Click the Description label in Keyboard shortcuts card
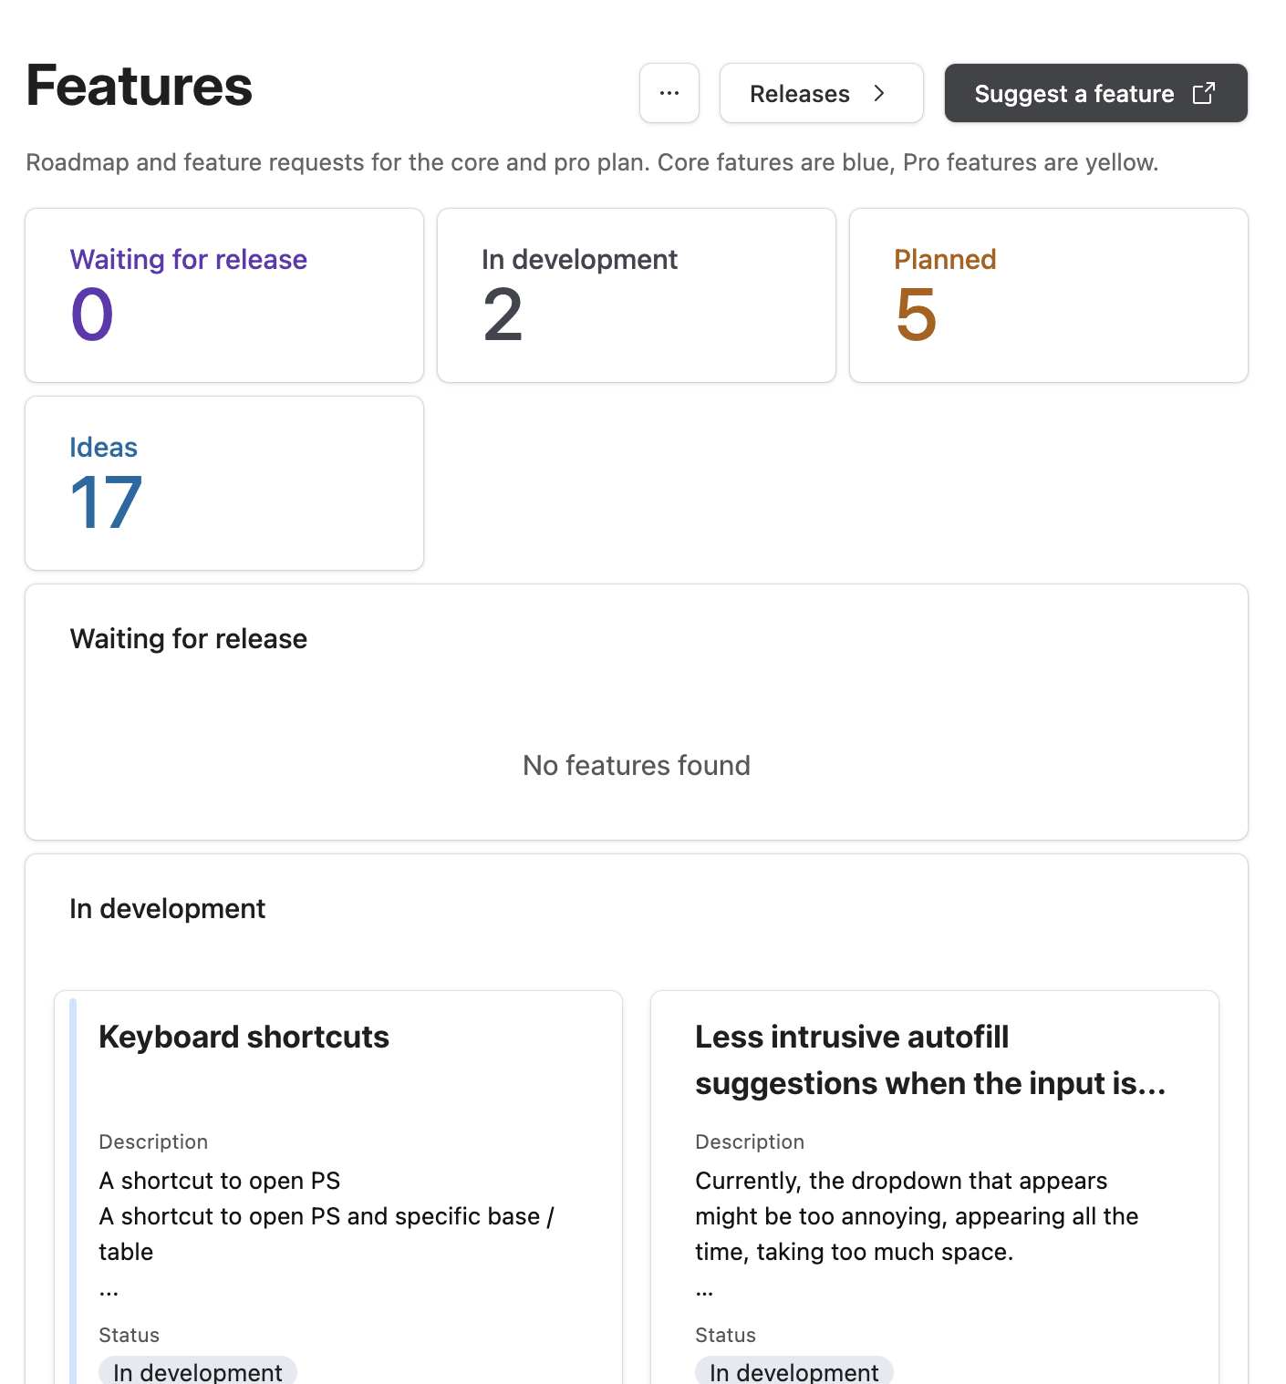 pyautogui.click(x=153, y=1141)
